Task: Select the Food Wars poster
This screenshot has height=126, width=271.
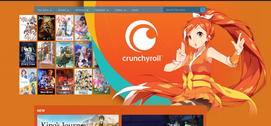Action: (x=83, y=55)
